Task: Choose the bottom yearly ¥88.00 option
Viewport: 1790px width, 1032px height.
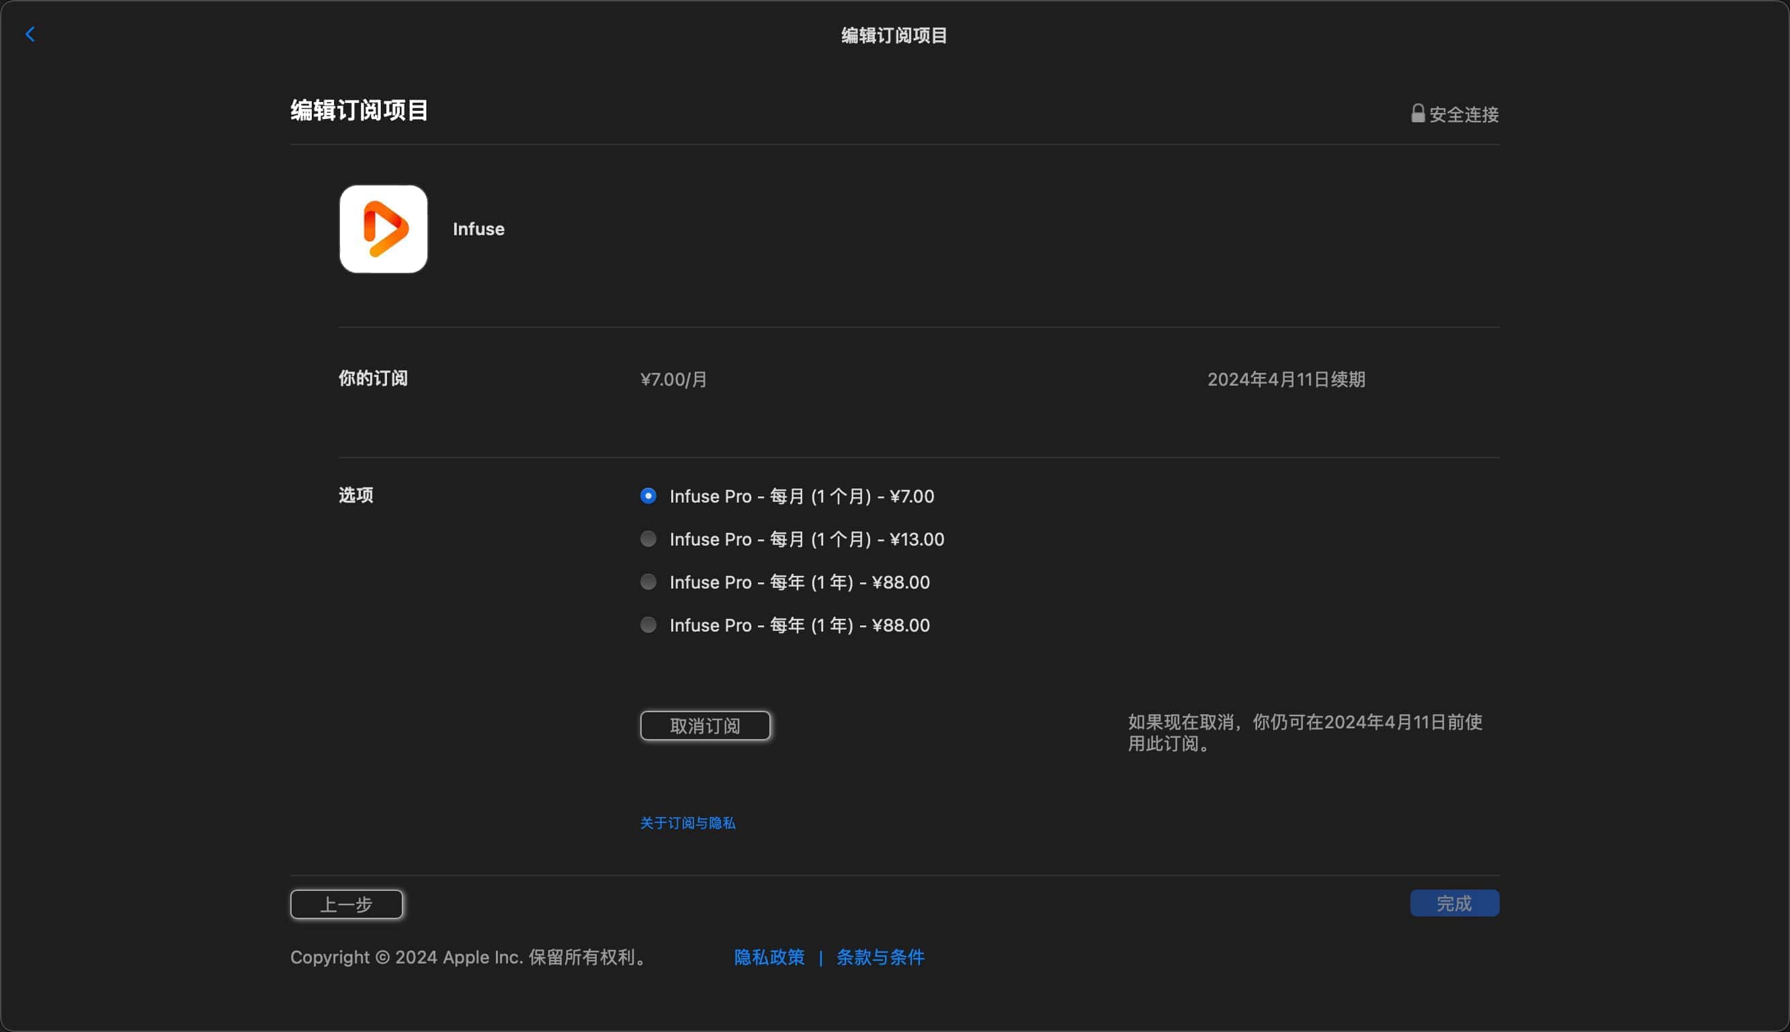Action: (648, 625)
